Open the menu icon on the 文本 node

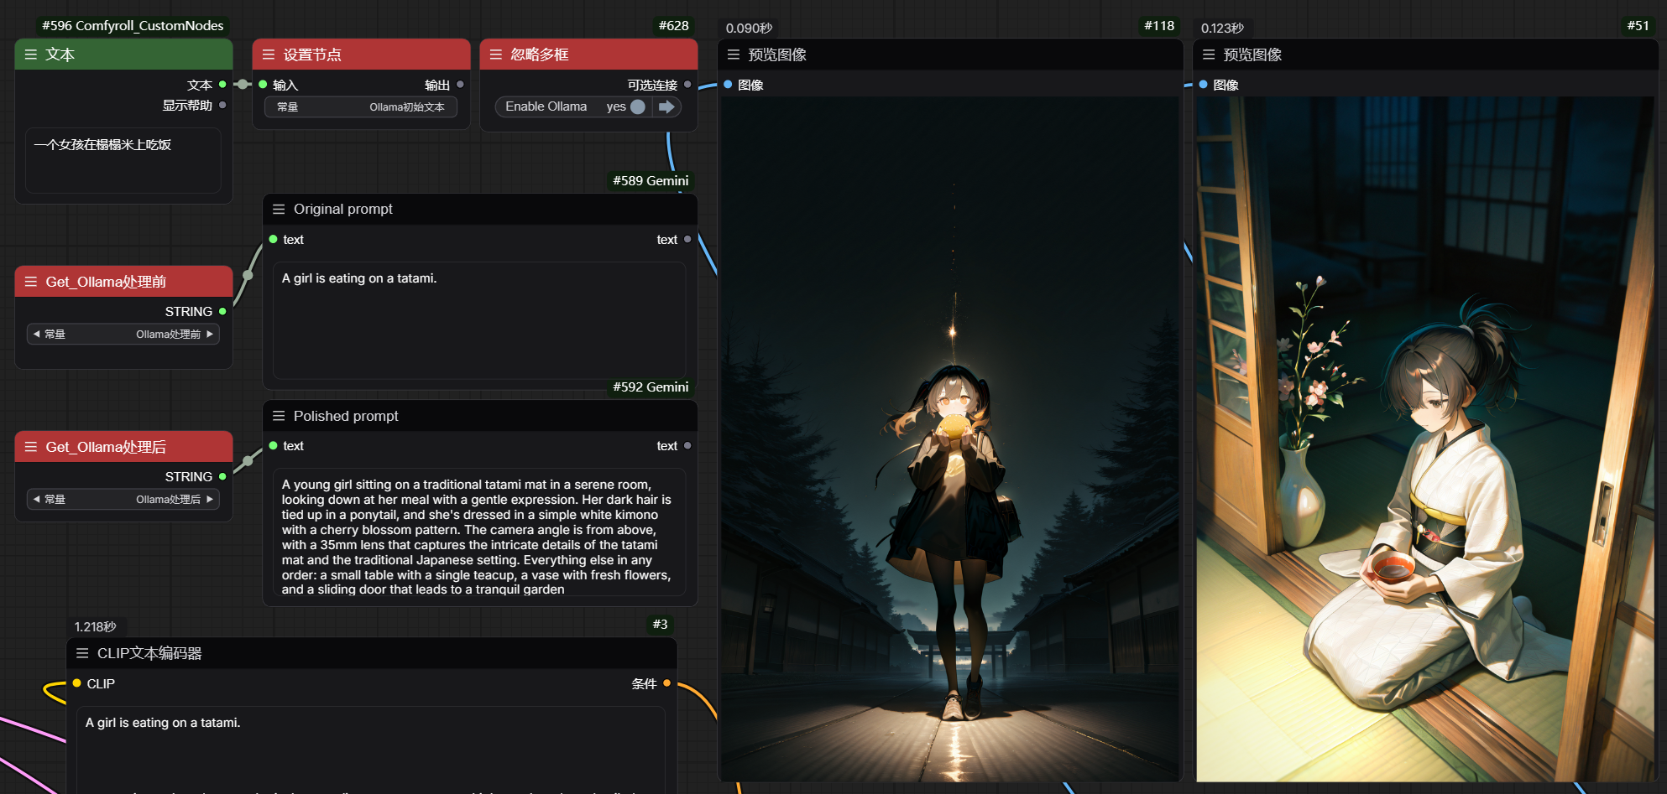[31, 54]
